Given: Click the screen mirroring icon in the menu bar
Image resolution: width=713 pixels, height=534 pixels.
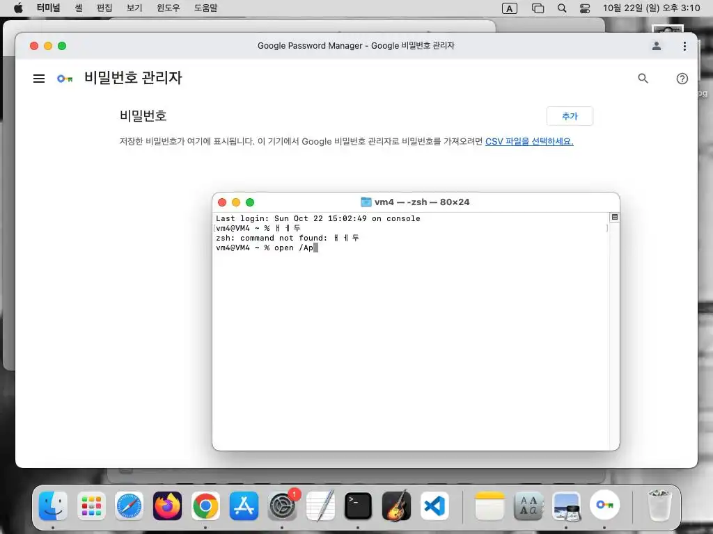Looking at the screenshot, I should [538, 8].
